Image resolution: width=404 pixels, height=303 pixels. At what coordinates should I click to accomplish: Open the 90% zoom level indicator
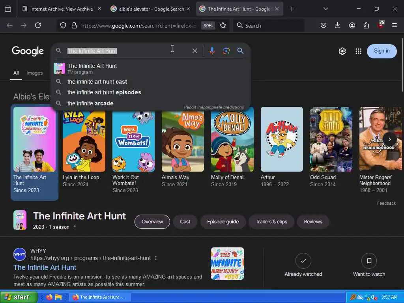[208, 26]
